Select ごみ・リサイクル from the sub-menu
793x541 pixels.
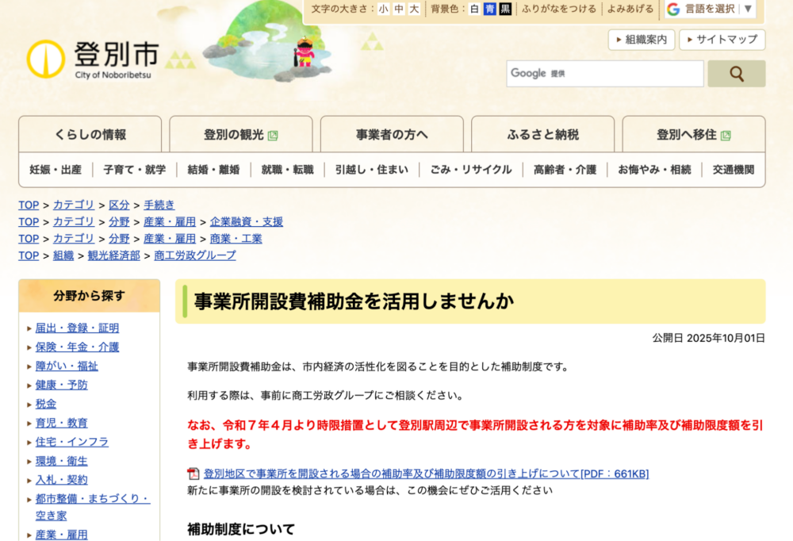471,169
